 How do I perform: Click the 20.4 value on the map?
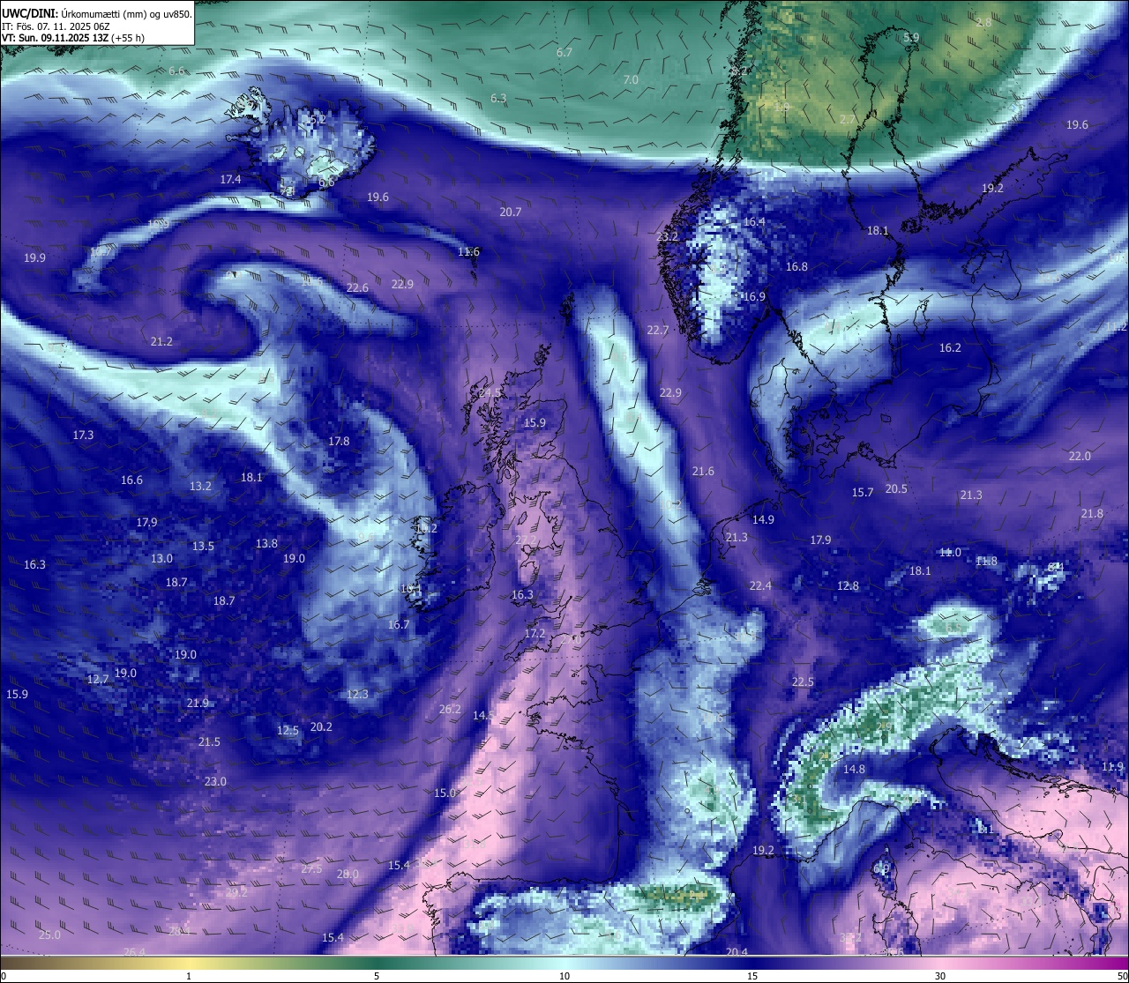point(736,952)
